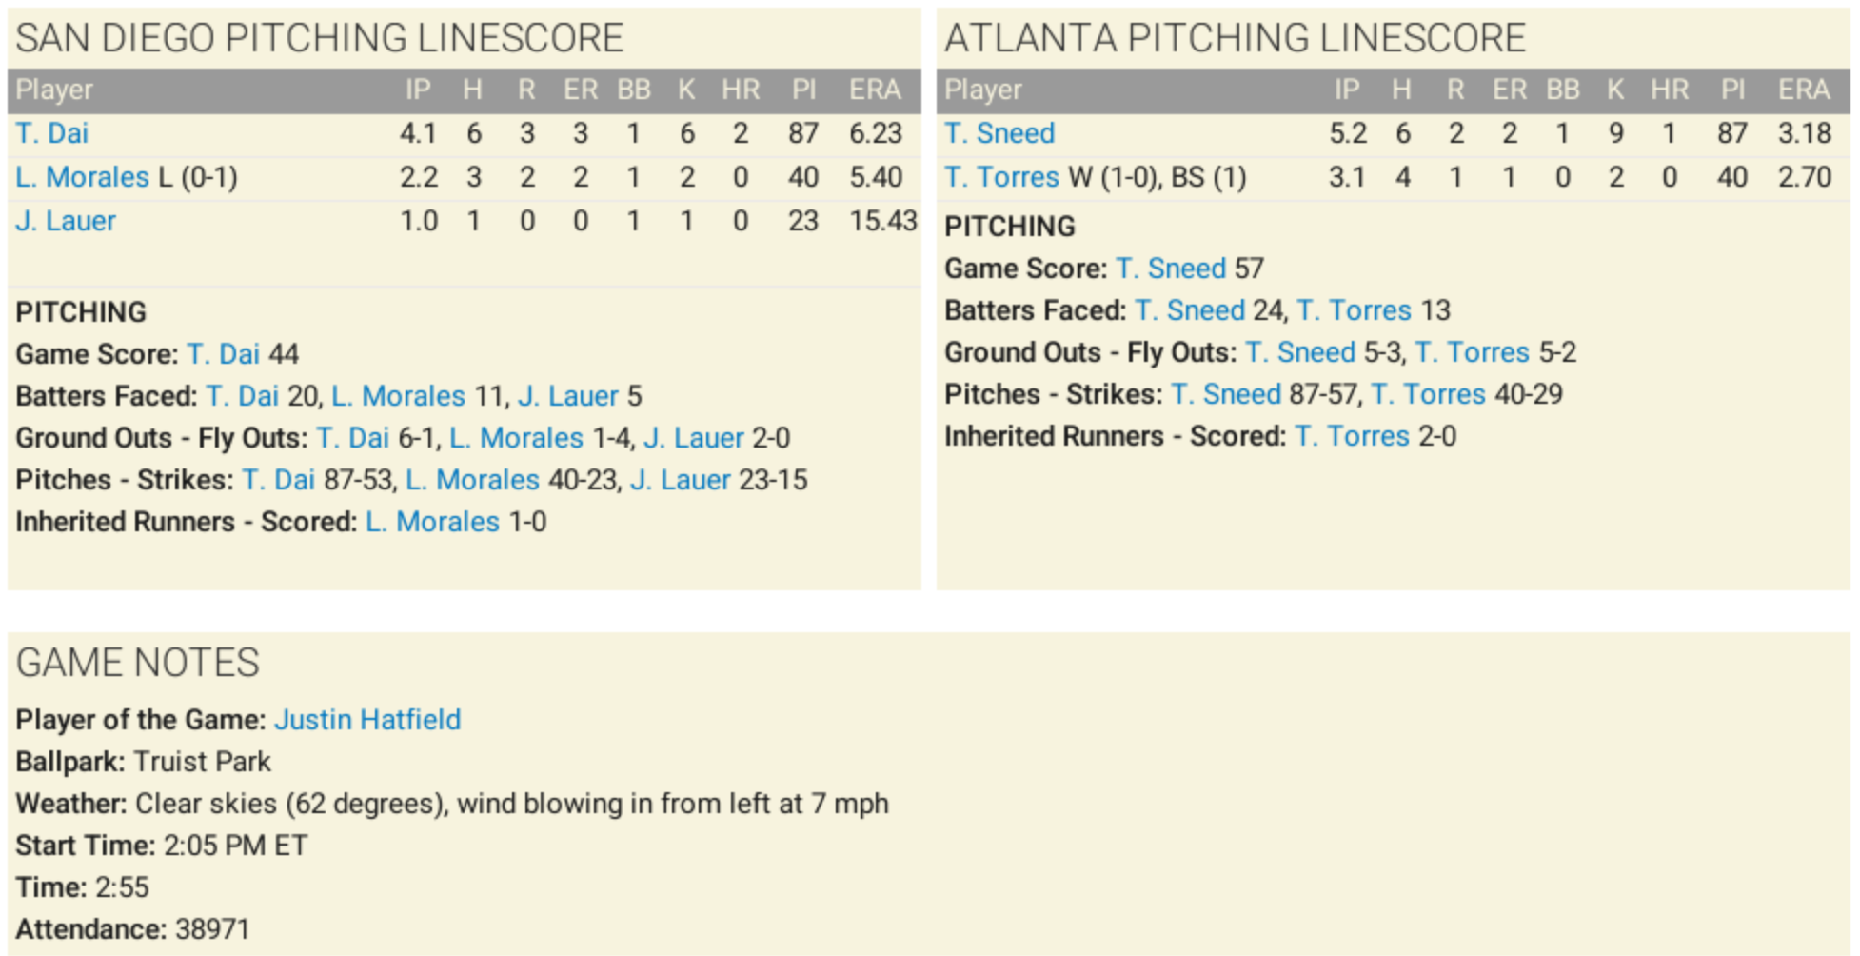Viewport: 1860px width, 956px height.
Task: Open J. Lauer link under Batters Faced
Action: [x=568, y=396]
